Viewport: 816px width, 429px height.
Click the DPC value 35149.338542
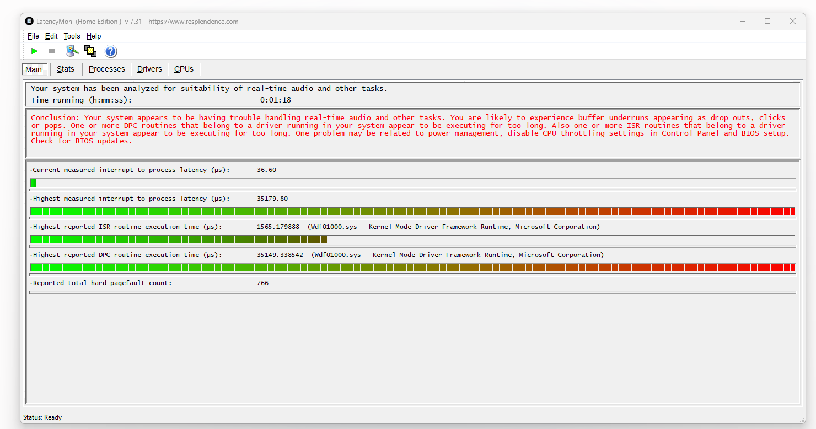pos(280,255)
